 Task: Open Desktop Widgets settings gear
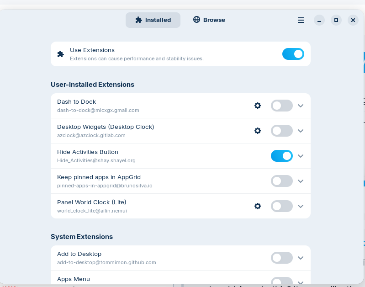point(258,131)
